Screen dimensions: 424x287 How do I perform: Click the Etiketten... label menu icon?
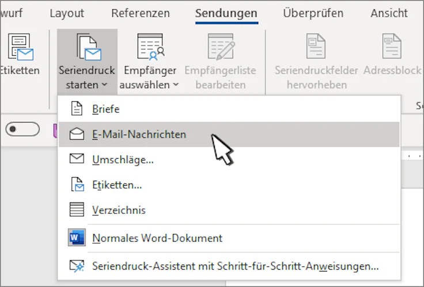click(x=77, y=185)
